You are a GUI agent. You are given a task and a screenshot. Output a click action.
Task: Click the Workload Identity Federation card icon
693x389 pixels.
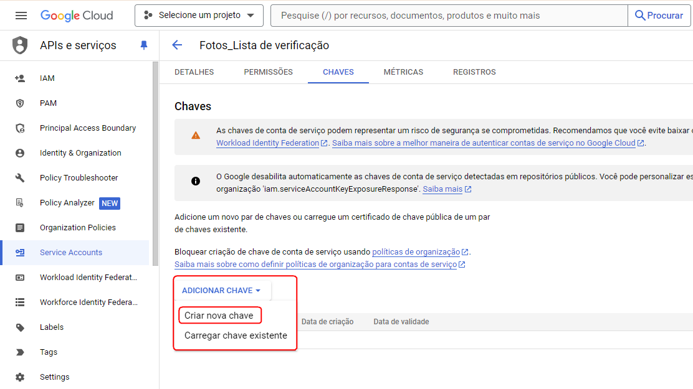coord(20,278)
